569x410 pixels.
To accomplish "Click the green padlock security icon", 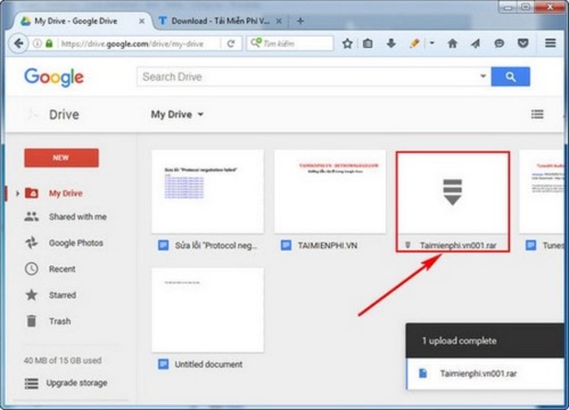I will pyautogui.click(x=49, y=44).
